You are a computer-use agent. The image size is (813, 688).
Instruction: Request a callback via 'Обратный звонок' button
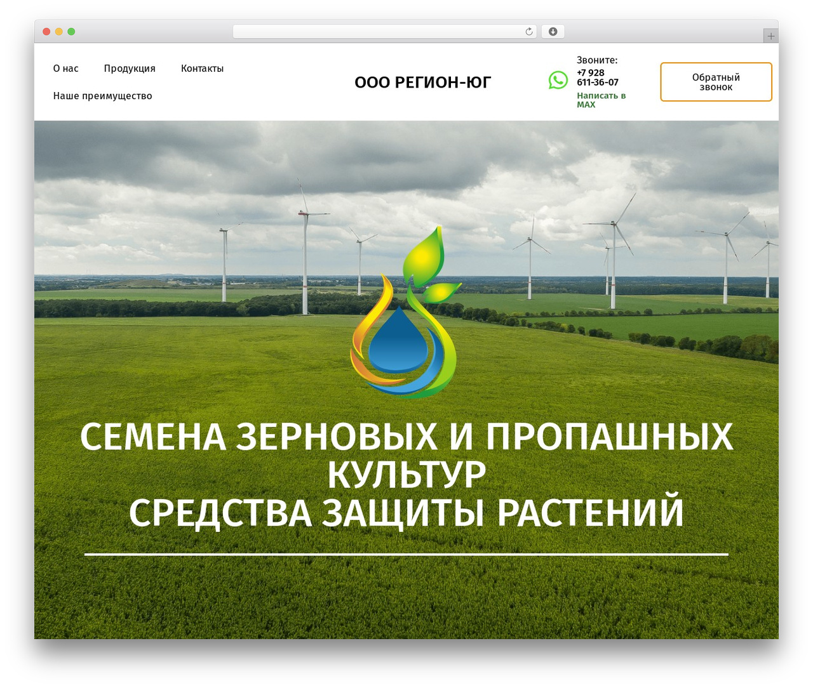pos(716,82)
